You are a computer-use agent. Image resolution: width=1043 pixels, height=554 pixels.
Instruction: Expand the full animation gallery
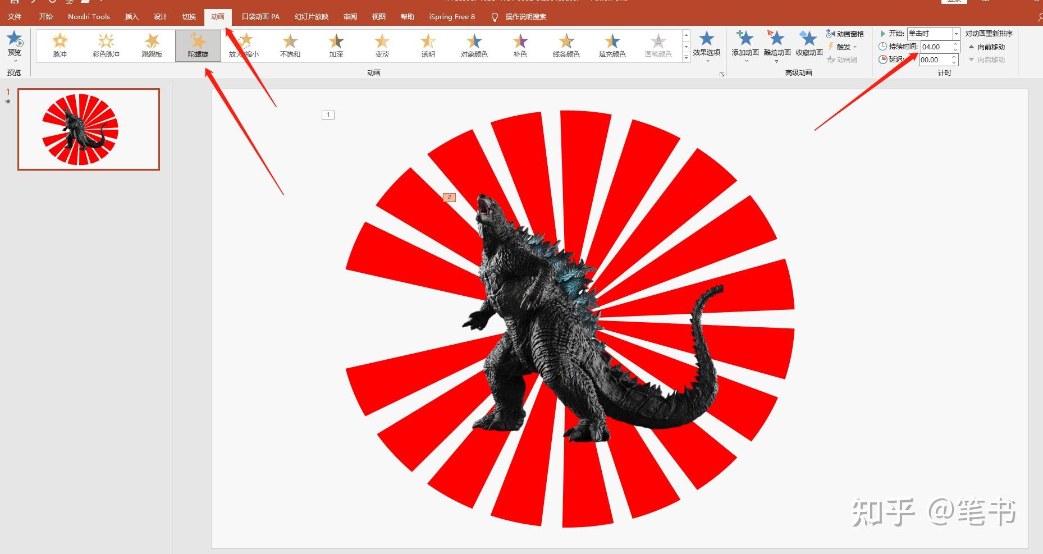pyautogui.click(x=686, y=58)
